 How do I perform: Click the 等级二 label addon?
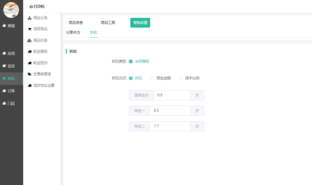tap(140, 126)
